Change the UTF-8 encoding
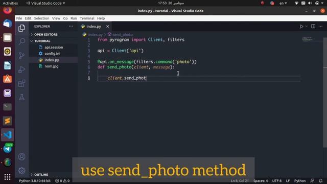This screenshot has width=327, height=184. [277, 180]
